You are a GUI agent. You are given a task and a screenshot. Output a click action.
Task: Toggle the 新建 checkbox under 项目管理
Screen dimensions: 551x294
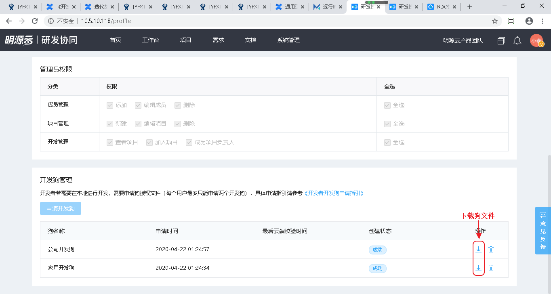pyautogui.click(x=110, y=124)
